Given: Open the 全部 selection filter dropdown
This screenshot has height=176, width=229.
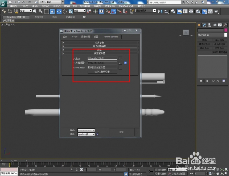Looking at the screenshot, I should [26, 11].
